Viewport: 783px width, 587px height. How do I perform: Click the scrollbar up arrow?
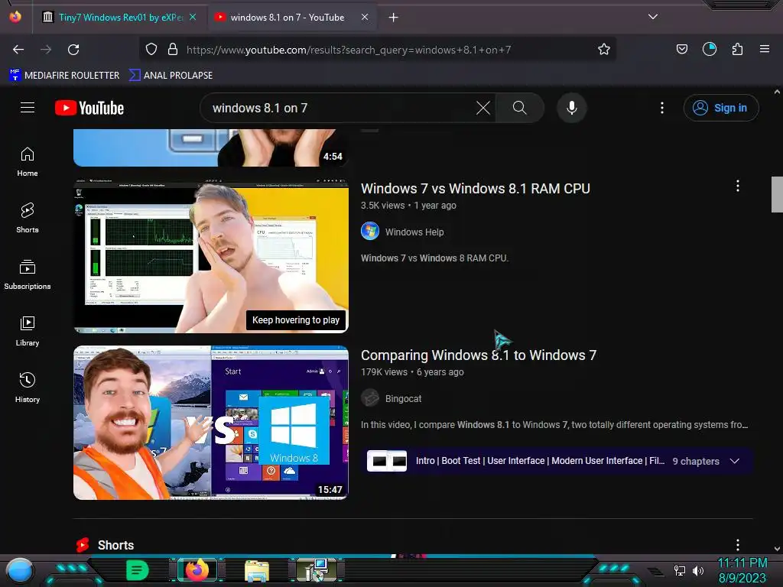(x=777, y=92)
